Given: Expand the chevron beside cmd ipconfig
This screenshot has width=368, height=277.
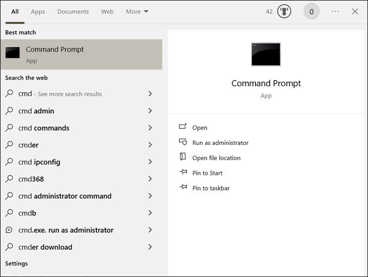Looking at the screenshot, I should click(x=150, y=162).
